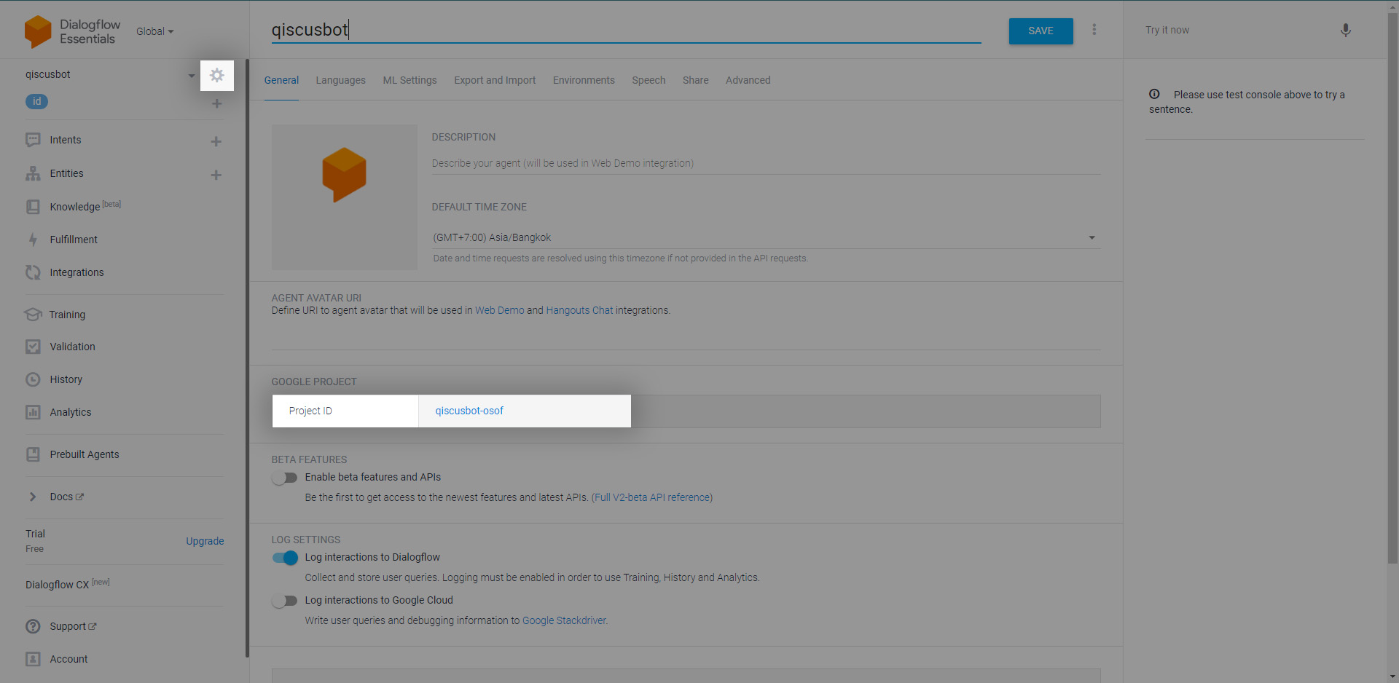
Task: Open Fulfillment via the lightning icon
Action: tap(33, 239)
